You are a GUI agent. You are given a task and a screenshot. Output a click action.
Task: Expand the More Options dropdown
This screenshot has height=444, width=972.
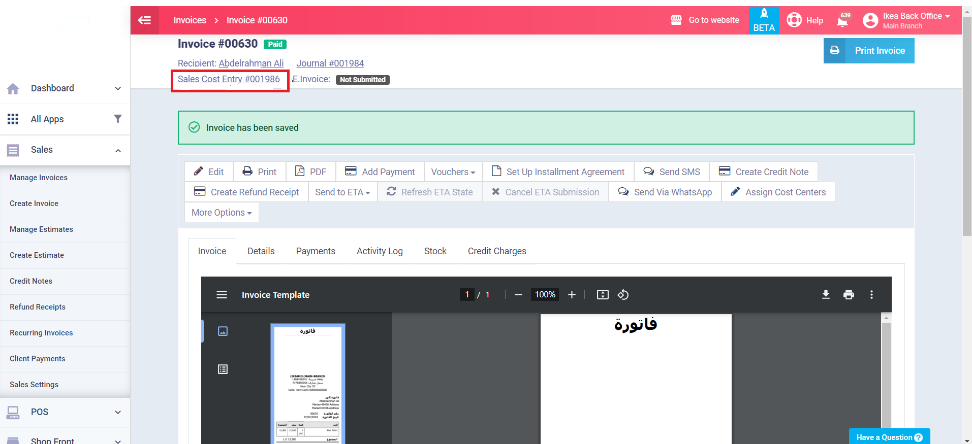222,213
